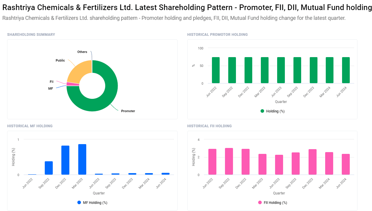Select Jun 2024 bar in FII holding chart
The height and width of the screenshot is (211, 372).
(346, 164)
